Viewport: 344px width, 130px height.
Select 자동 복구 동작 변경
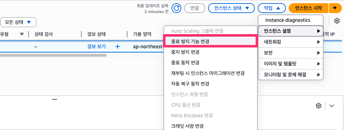tap(210, 84)
